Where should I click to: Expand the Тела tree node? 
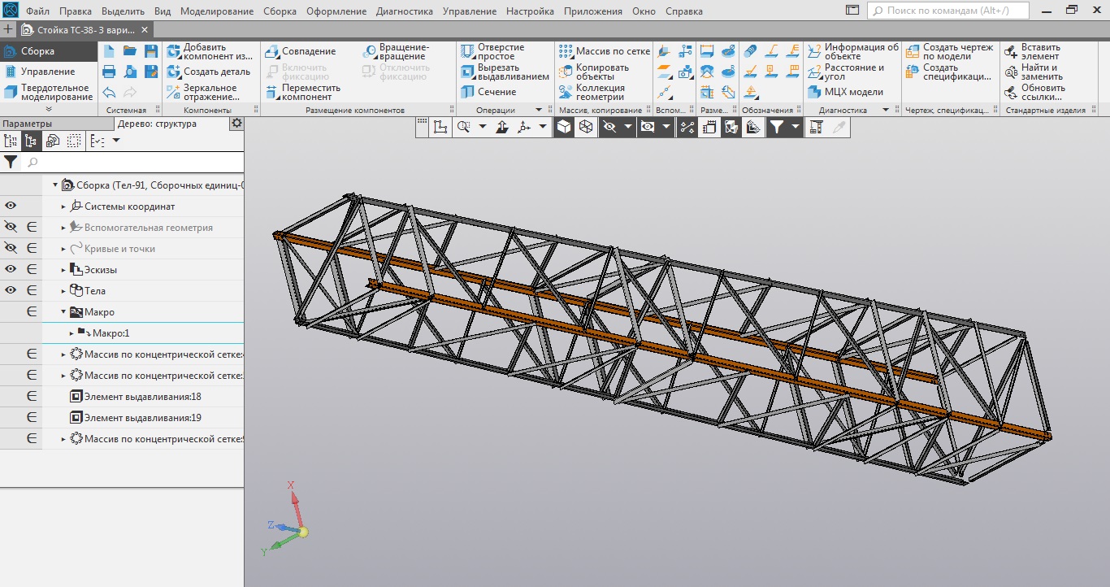click(x=64, y=291)
